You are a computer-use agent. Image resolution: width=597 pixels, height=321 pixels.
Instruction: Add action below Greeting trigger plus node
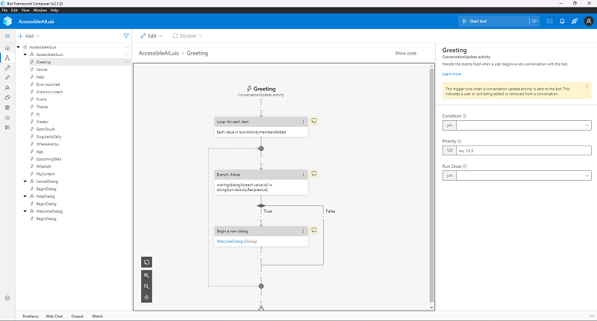260,107
